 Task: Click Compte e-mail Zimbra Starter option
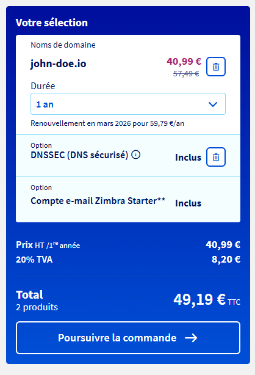(98, 201)
